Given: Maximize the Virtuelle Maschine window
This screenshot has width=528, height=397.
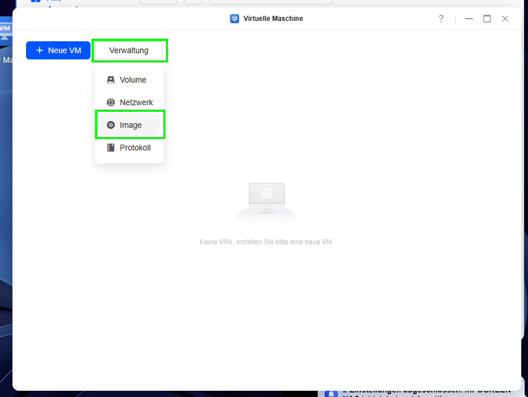Looking at the screenshot, I should (x=487, y=18).
